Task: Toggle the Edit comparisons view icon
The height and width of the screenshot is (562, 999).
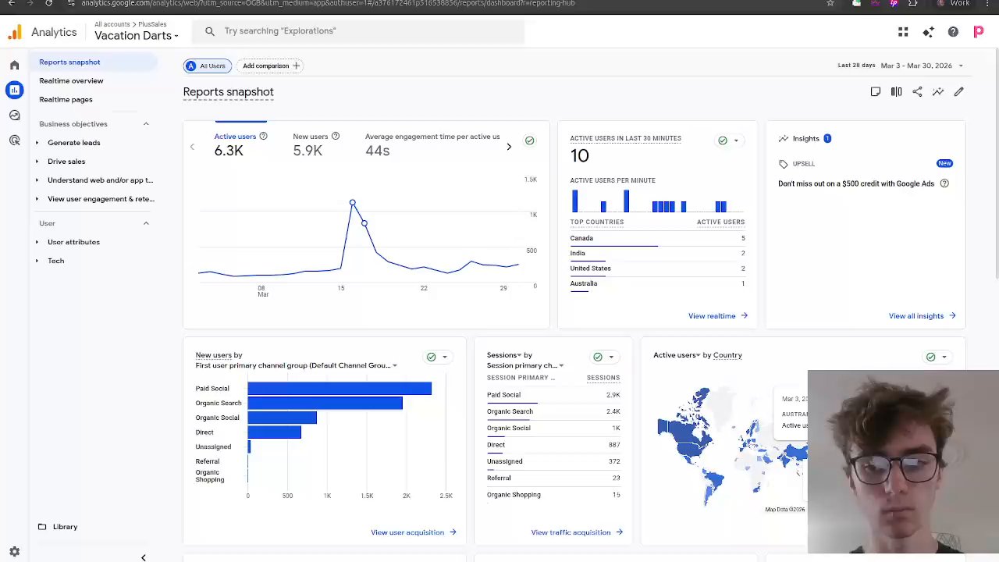Action: pos(896,92)
